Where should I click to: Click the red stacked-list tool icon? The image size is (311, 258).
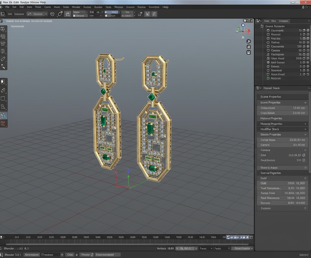click(x=3, y=123)
